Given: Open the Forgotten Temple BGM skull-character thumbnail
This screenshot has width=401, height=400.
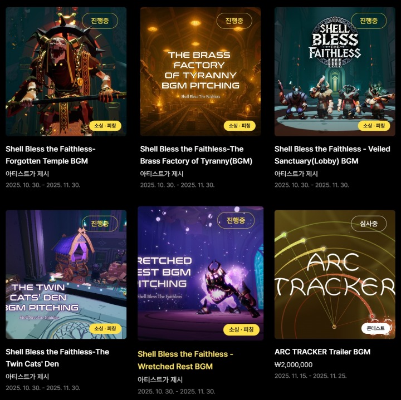Looking at the screenshot, I should [66, 72].
